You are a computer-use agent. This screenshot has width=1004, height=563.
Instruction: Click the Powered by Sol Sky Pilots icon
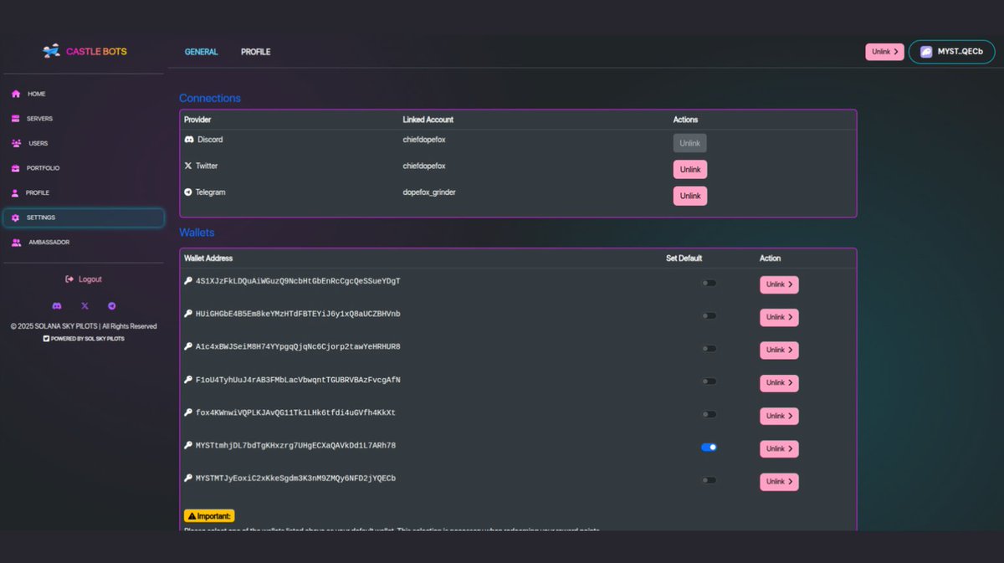coord(46,339)
